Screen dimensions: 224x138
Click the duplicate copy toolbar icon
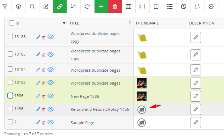[73, 7]
